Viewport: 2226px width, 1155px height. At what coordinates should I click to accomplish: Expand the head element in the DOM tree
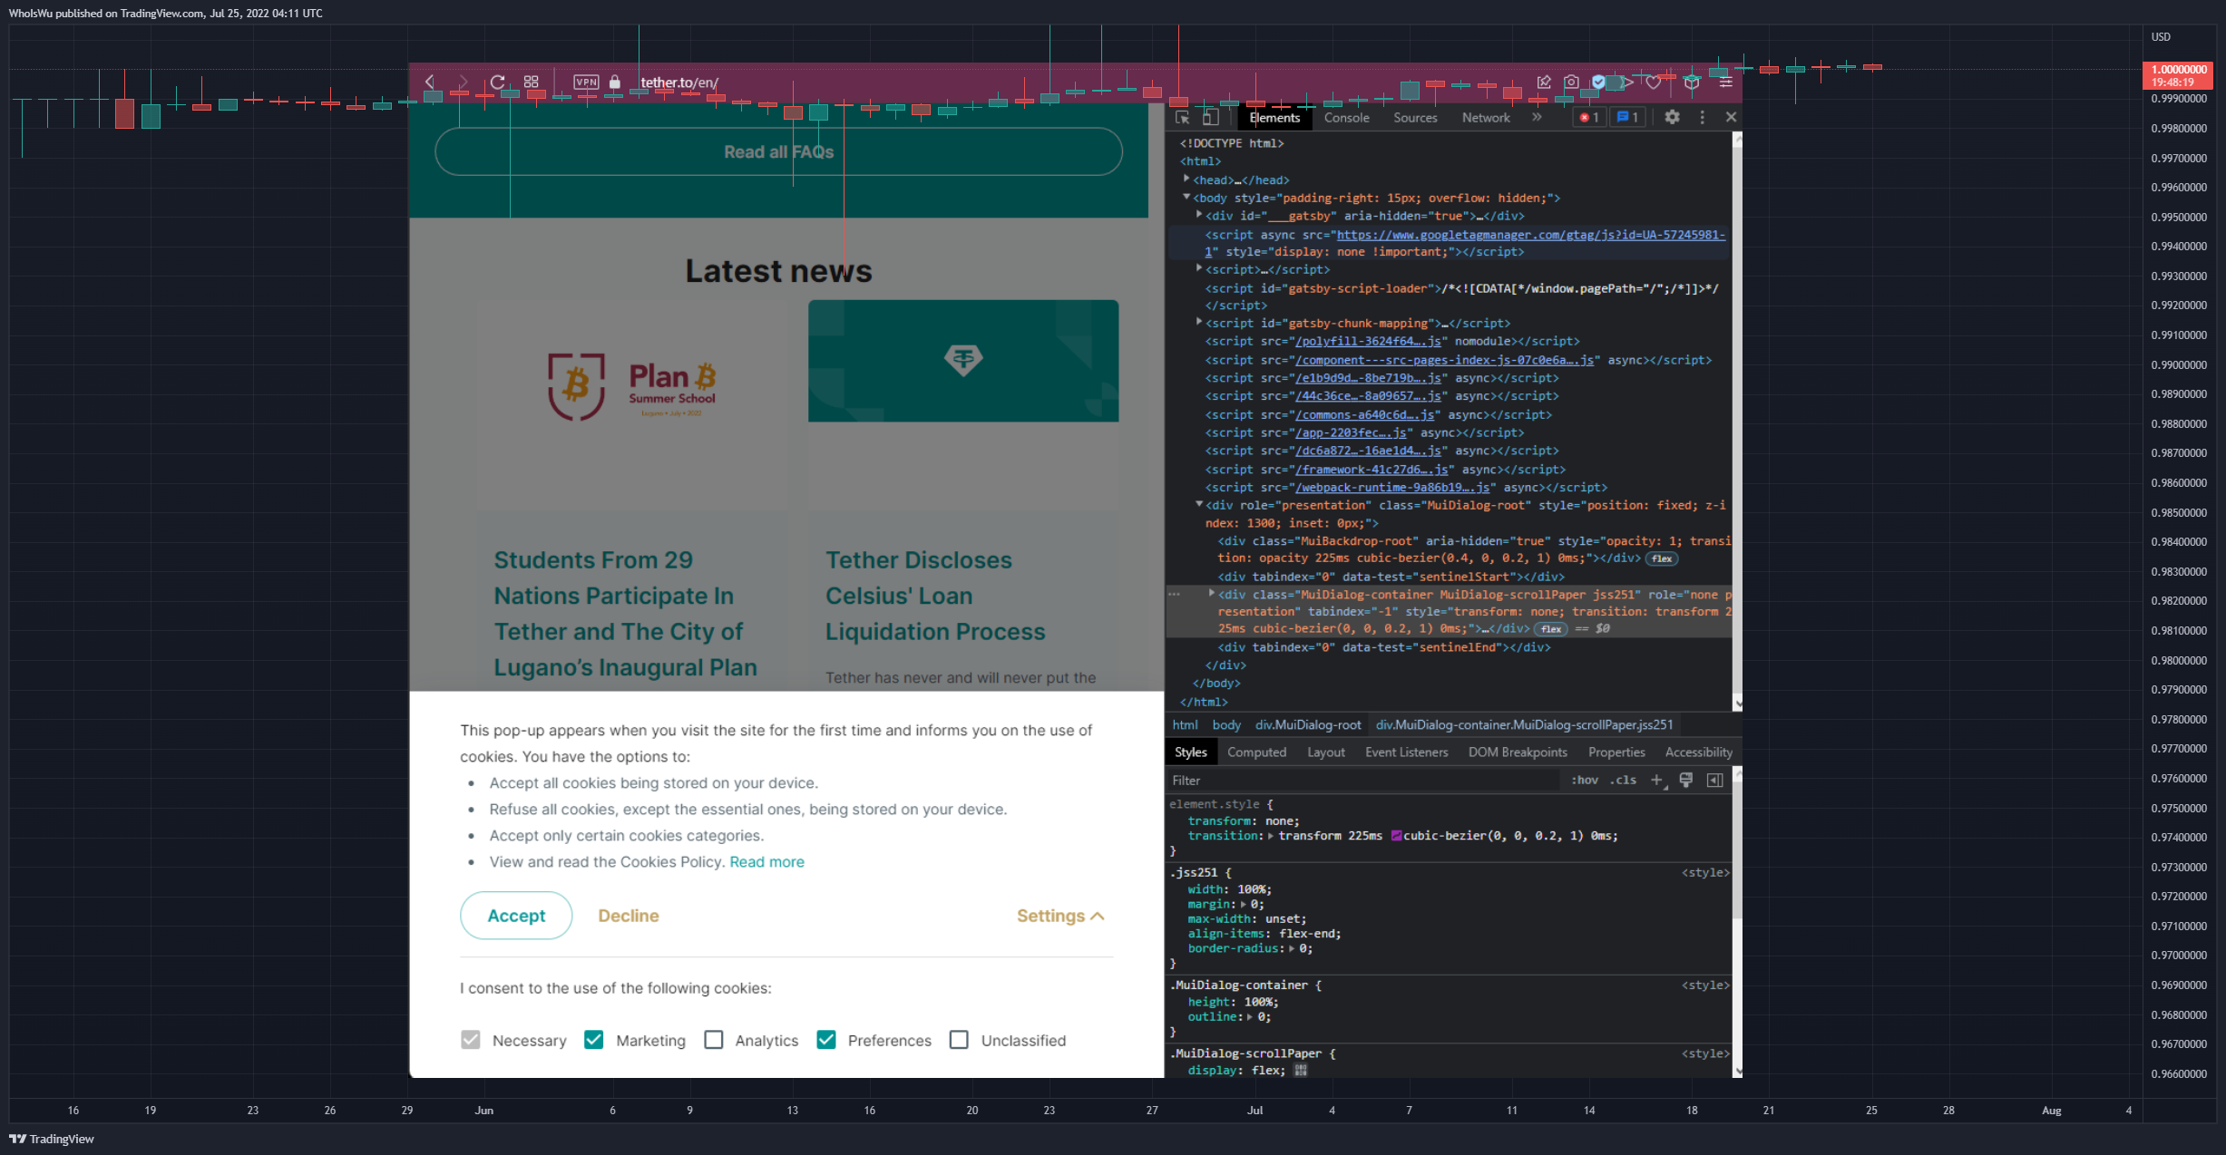tap(1186, 180)
